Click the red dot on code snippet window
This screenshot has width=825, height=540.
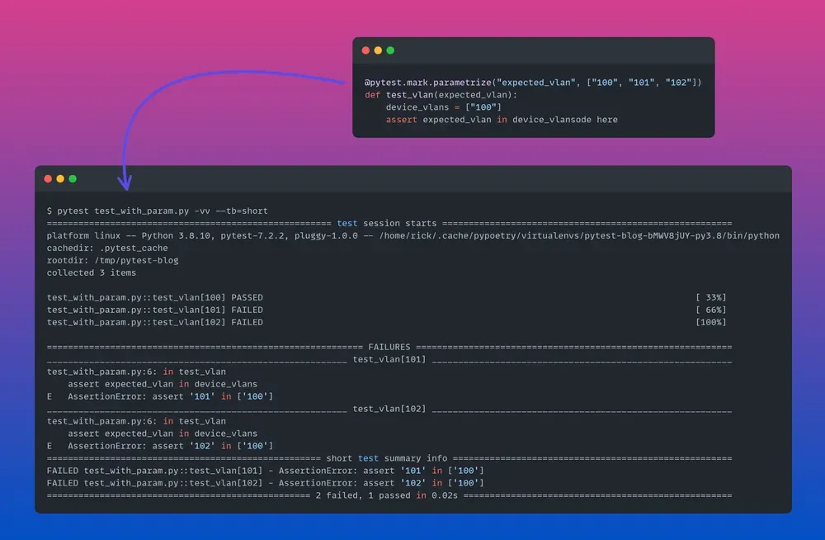pyautogui.click(x=366, y=50)
